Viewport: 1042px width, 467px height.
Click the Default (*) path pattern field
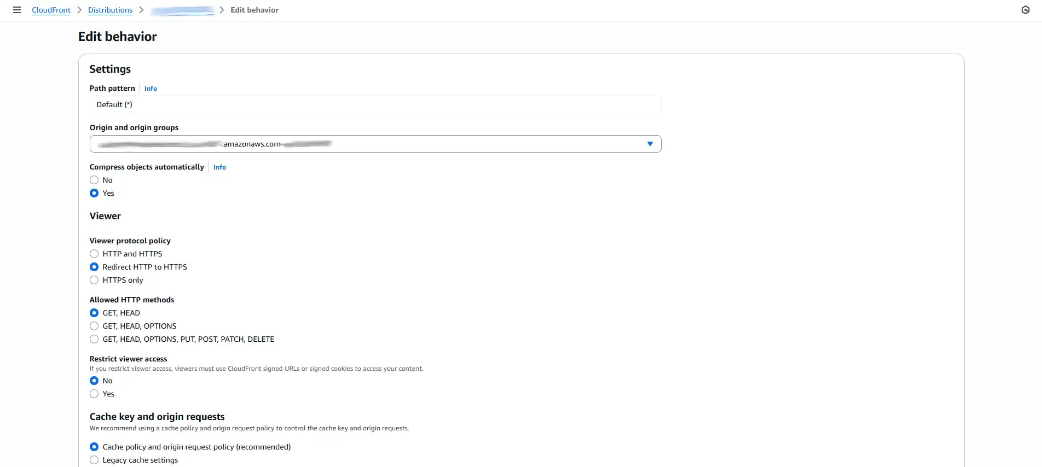(x=375, y=104)
